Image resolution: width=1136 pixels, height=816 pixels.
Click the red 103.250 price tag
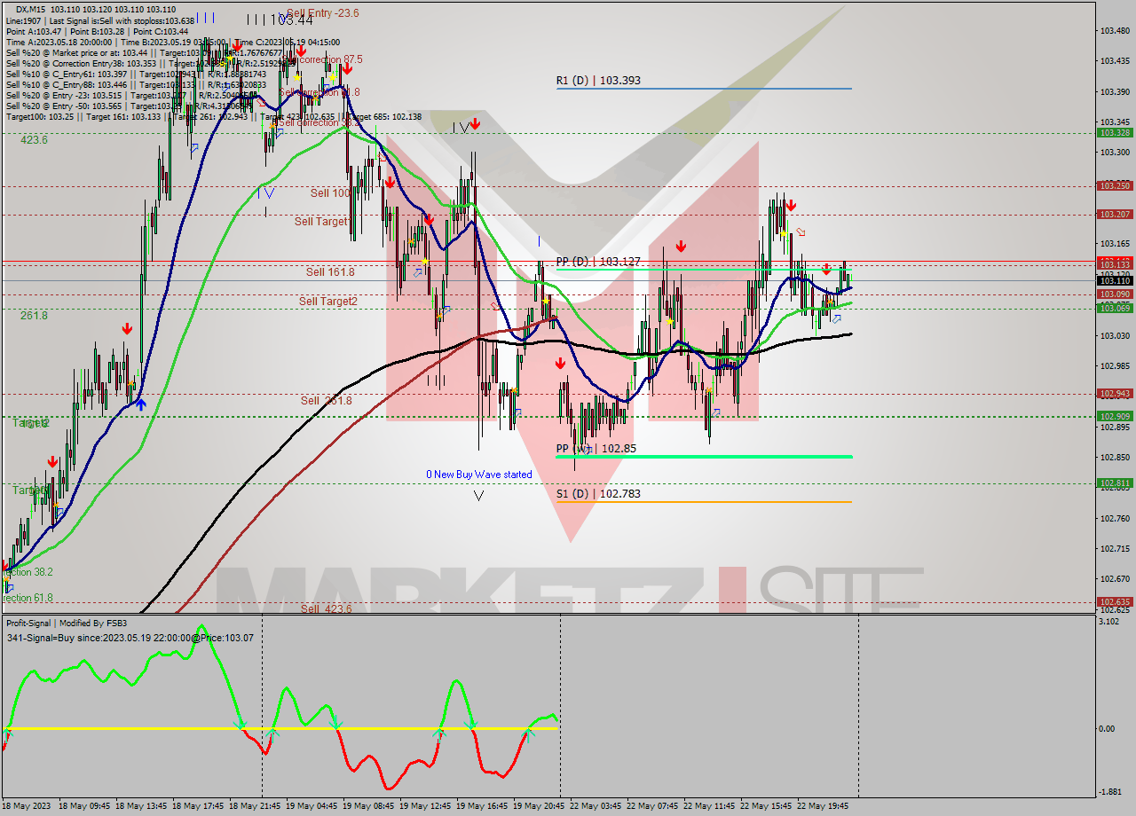[1115, 186]
